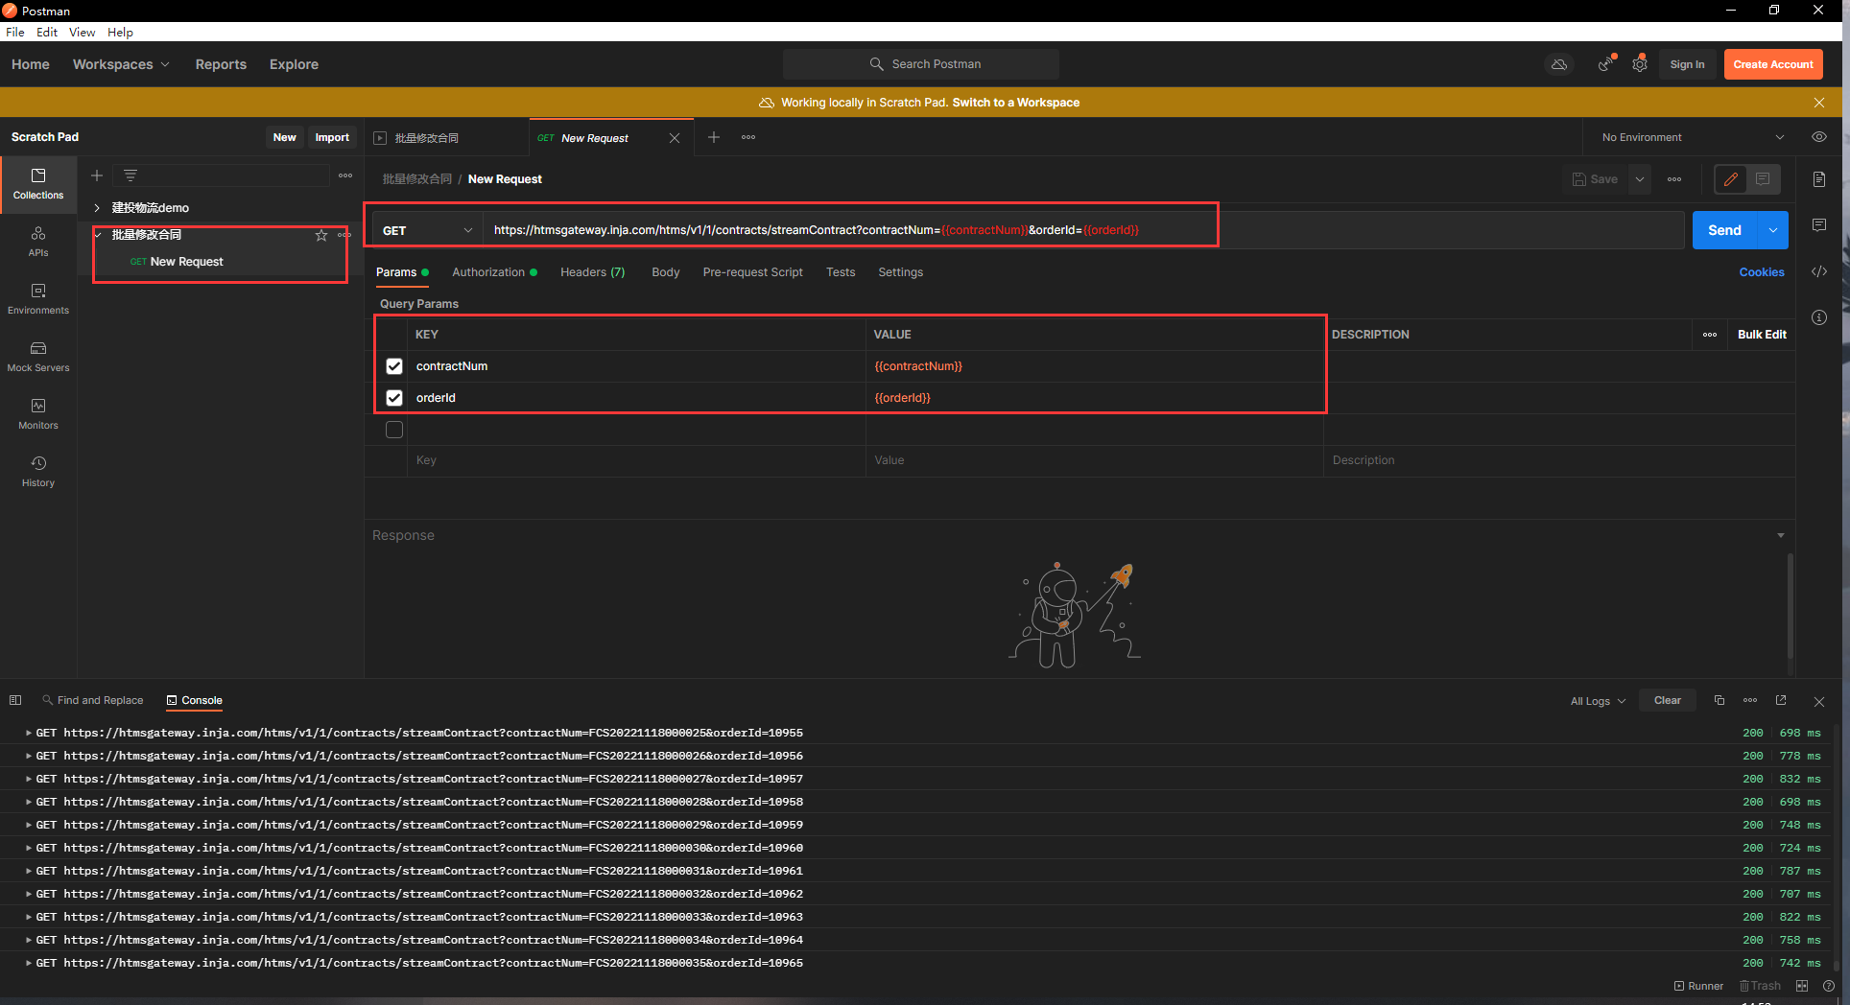Open the Environments sidebar panel
The width and height of the screenshot is (1850, 1005).
coord(38,299)
